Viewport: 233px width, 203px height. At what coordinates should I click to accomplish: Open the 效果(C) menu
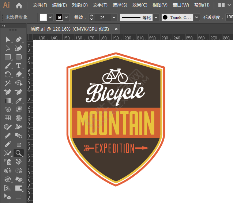point(139,5)
